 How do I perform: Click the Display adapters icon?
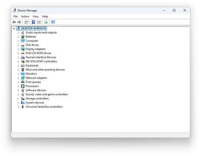[22, 49]
